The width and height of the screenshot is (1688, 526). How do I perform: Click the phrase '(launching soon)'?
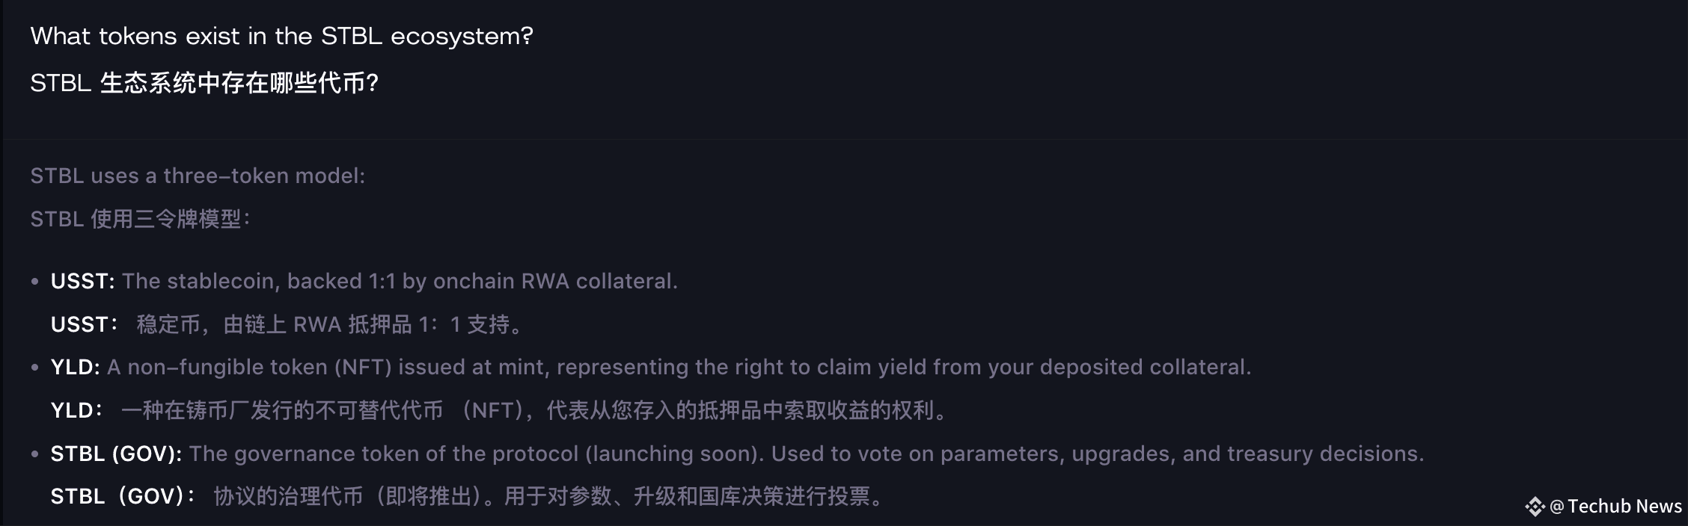(675, 454)
